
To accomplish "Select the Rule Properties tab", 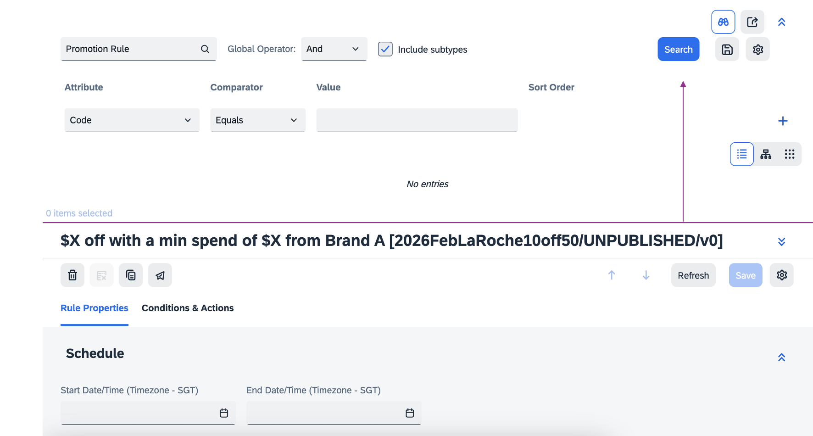I will 95,308.
